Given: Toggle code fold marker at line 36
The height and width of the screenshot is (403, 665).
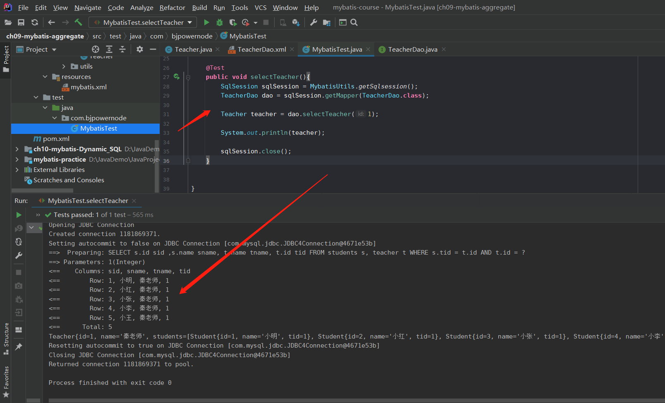Looking at the screenshot, I should point(188,161).
